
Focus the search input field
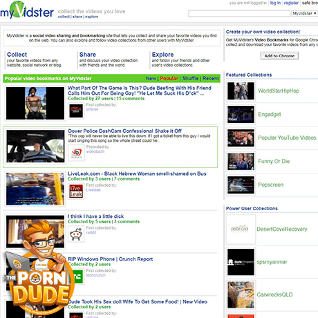[x=239, y=14]
